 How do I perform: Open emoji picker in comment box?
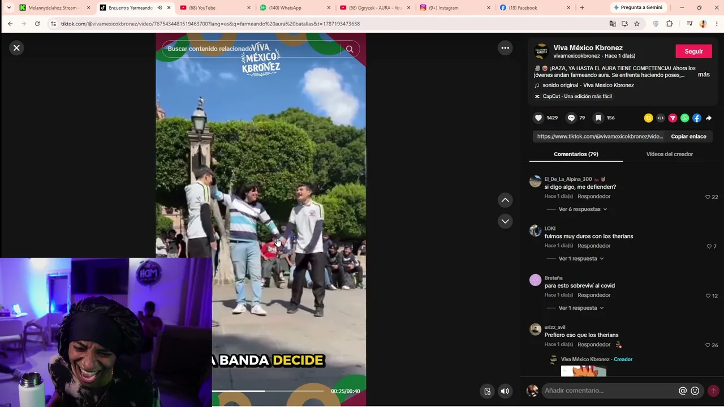[695, 391]
